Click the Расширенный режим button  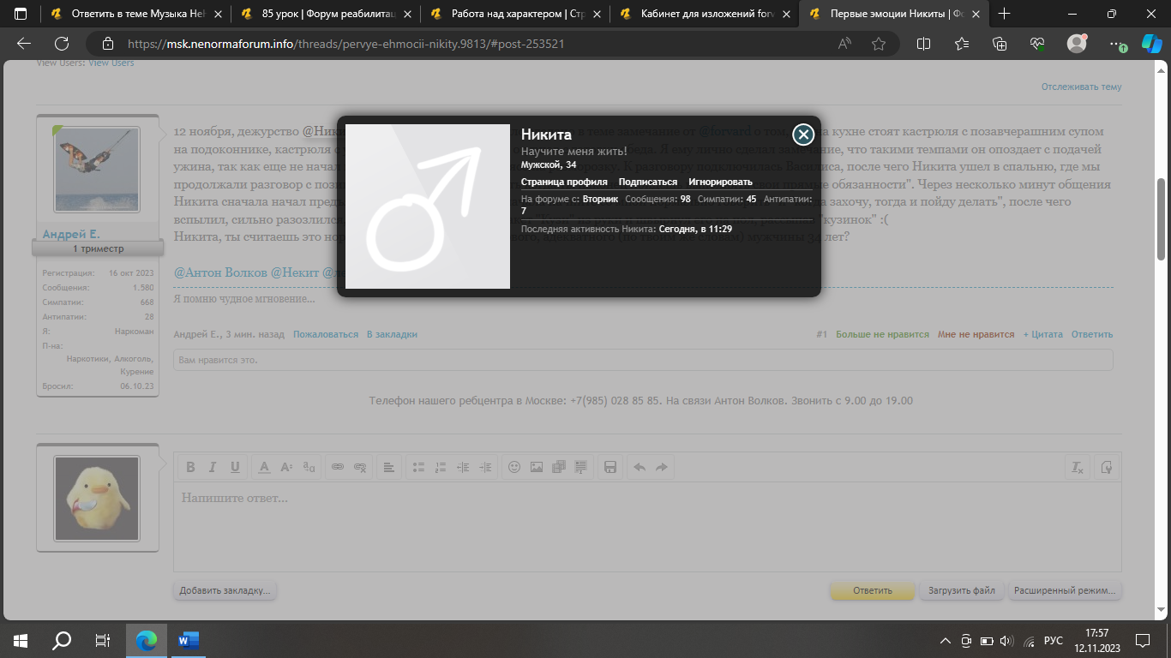coord(1065,590)
